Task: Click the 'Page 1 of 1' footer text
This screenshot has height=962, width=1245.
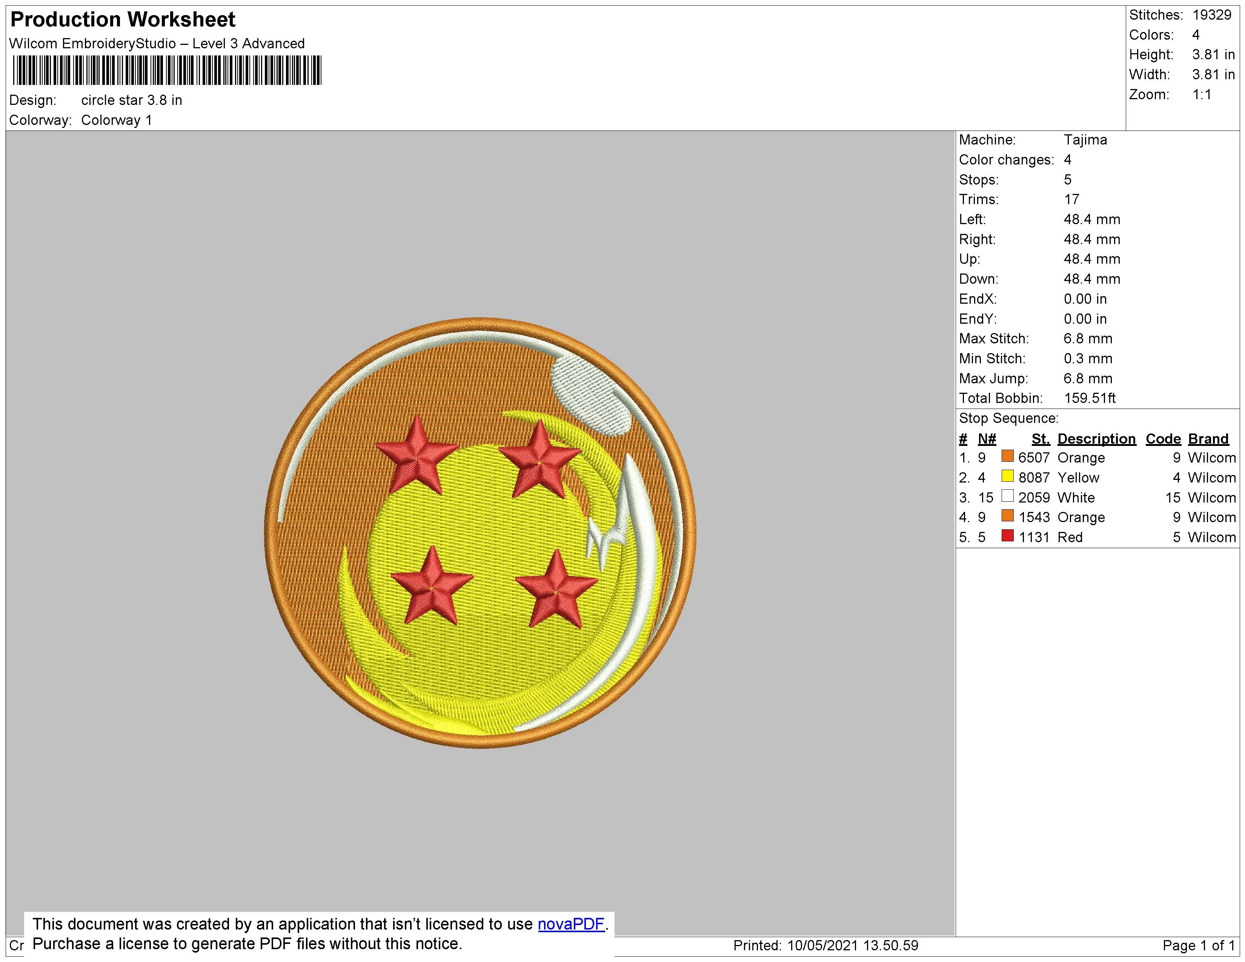Action: click(1198, 945)
